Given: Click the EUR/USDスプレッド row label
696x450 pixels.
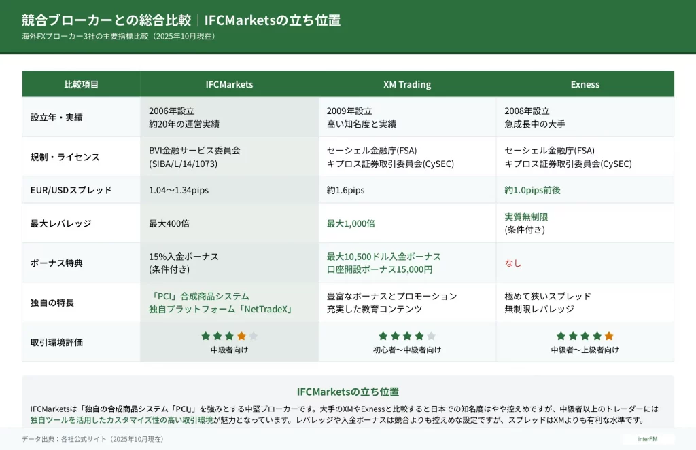Looking at the screenshot, I should [x=71, y=191].
